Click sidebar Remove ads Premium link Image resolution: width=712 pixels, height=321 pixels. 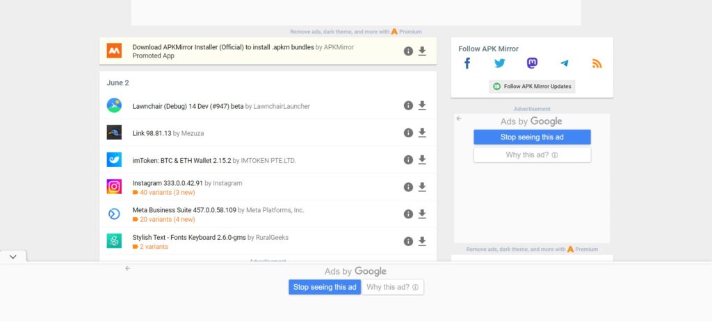pos(532,249)
